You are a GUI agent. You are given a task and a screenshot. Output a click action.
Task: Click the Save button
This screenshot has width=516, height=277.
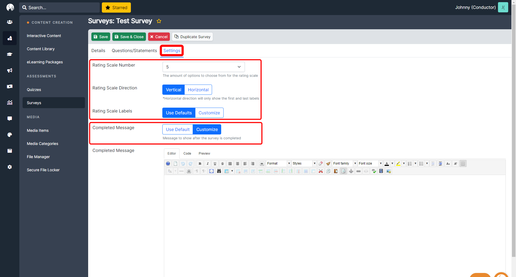pos(101,37)
